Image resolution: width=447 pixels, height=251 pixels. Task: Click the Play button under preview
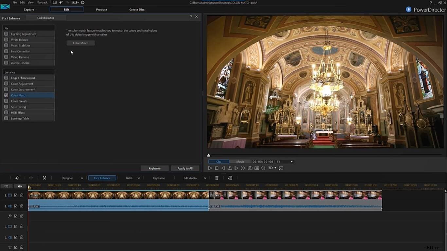(210, 168)
